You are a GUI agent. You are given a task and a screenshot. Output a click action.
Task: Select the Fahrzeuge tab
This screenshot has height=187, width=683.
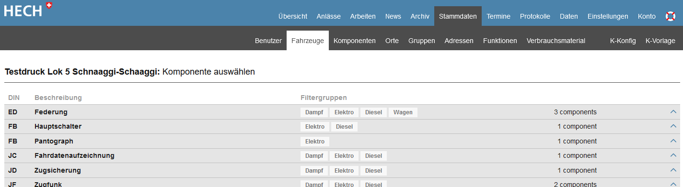pos(308,41)
